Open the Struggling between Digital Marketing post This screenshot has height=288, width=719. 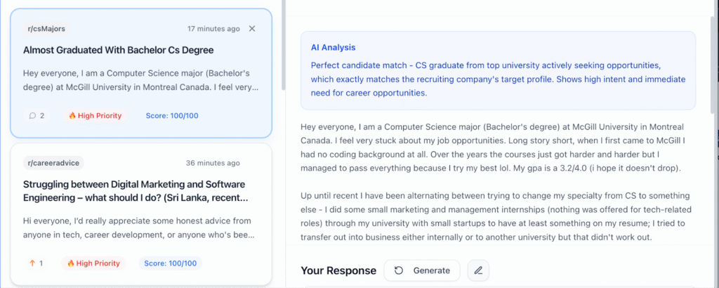[x=137, y=191]
